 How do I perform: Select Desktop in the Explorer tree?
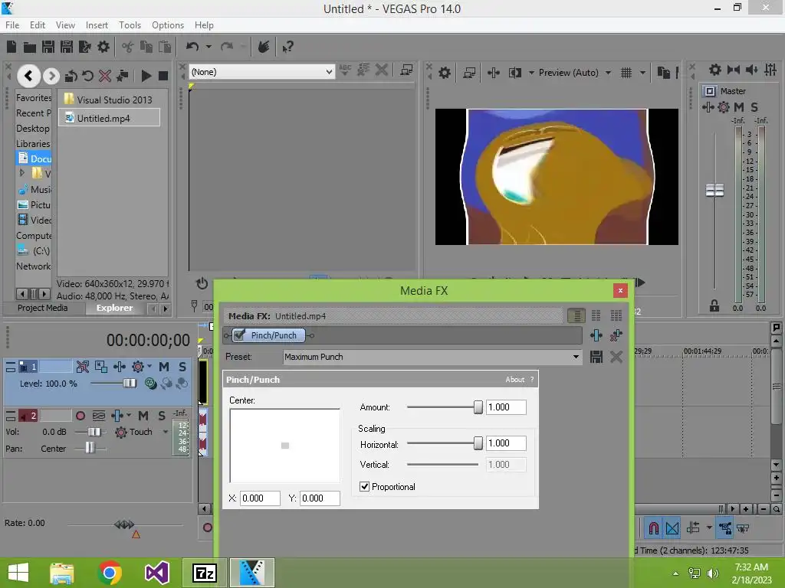coord(32,129)
